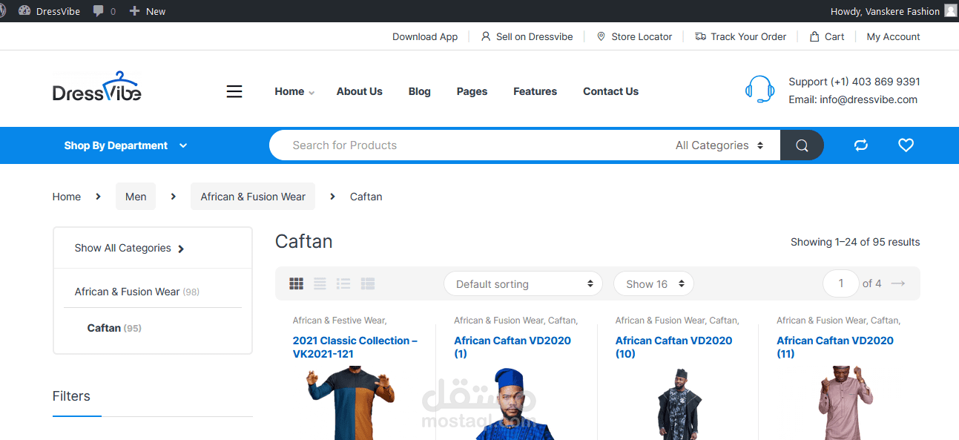Viewport: 959px width, 440px height.
Task: Open the Features menu item
Action: (535, 91)
